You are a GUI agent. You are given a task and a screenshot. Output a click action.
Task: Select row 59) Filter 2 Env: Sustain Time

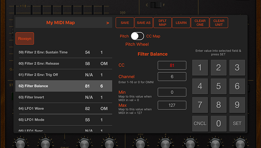coord(64,52)
